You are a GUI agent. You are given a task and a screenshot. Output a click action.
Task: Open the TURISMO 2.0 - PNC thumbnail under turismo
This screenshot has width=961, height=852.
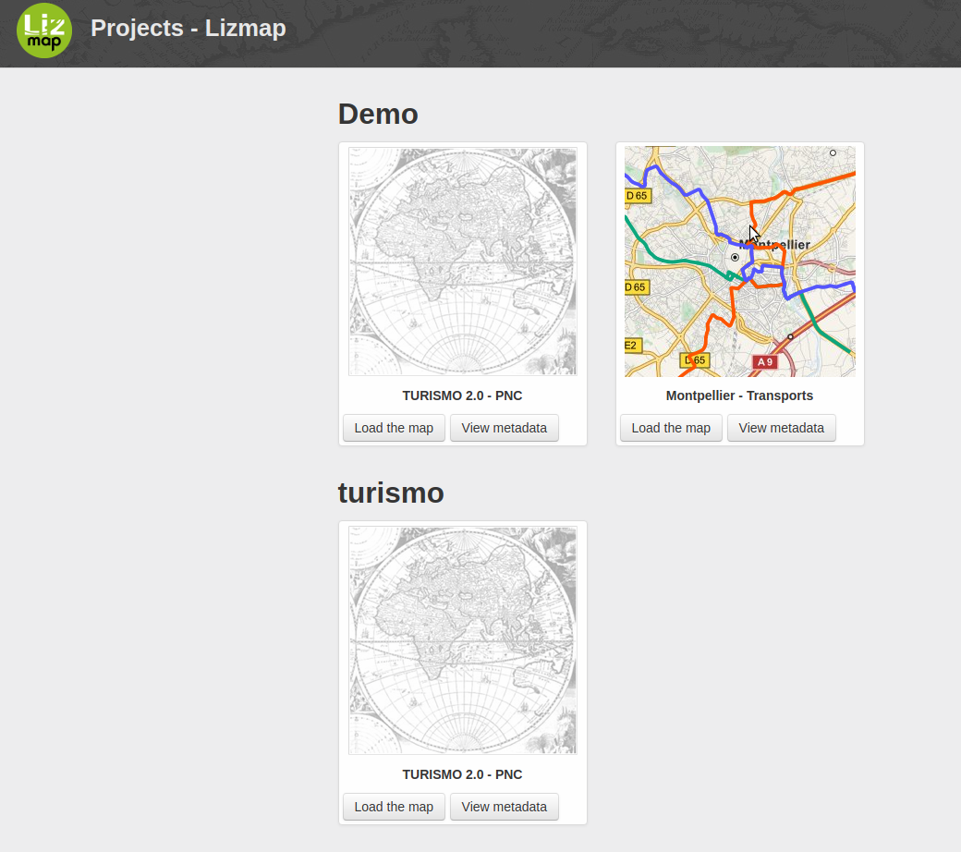coord(462,639)
